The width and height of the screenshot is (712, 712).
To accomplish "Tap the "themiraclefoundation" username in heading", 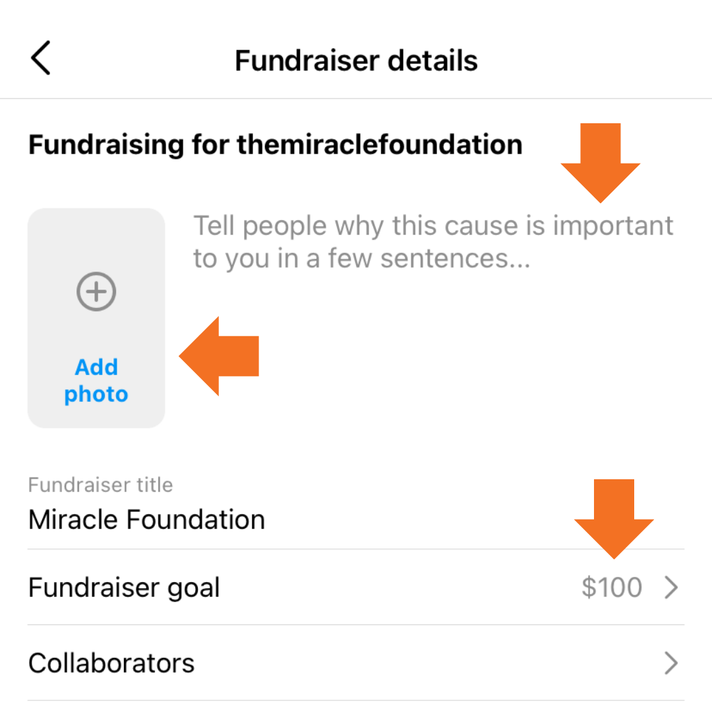I will (x=379, y=144).
